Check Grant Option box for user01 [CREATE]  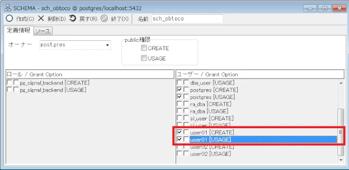186,132
